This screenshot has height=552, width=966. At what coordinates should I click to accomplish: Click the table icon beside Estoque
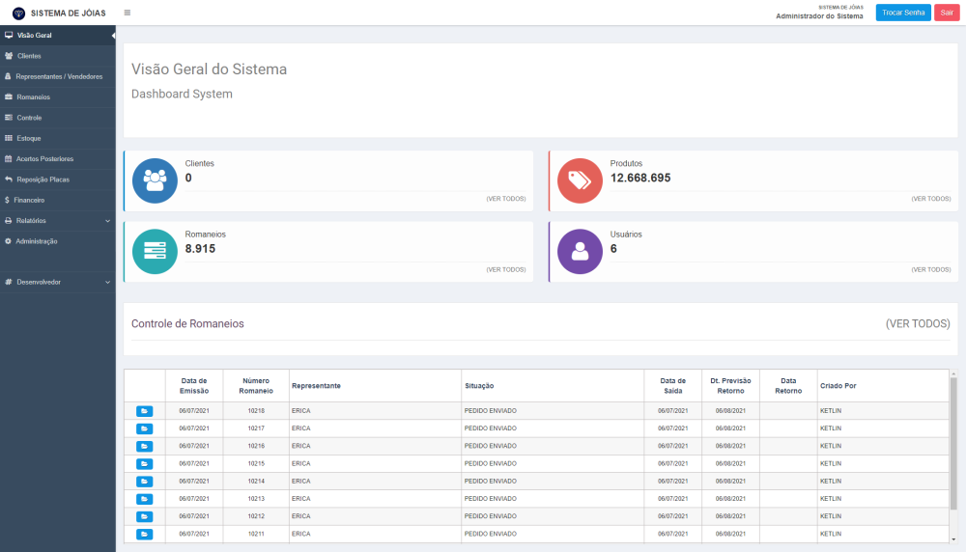pos(9,138)
